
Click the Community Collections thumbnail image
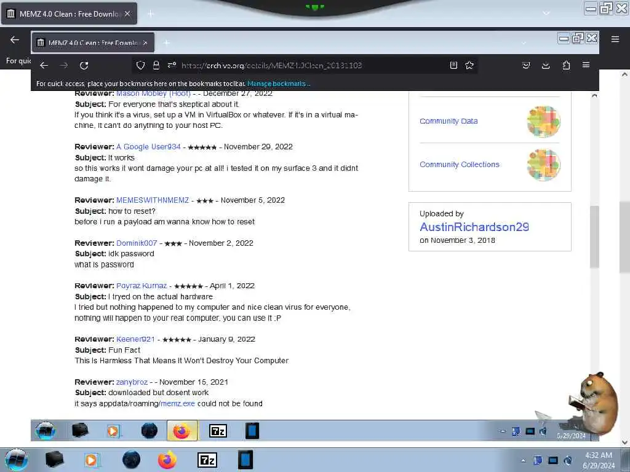coord(544,165)
